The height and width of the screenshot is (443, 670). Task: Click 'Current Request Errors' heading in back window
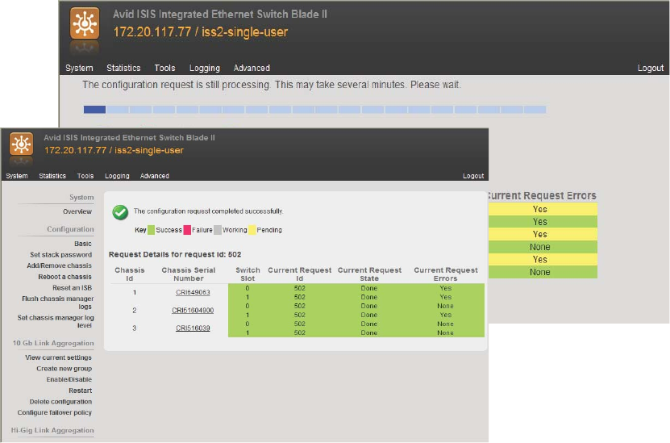(543, 196)
